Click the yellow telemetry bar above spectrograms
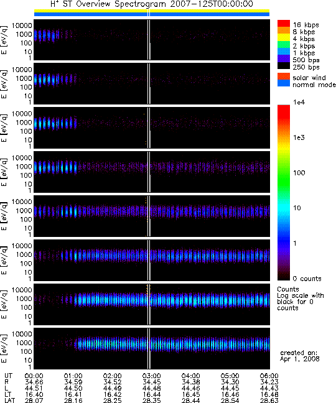This screenshot has width=336, height=403. (x=152, y=11)
